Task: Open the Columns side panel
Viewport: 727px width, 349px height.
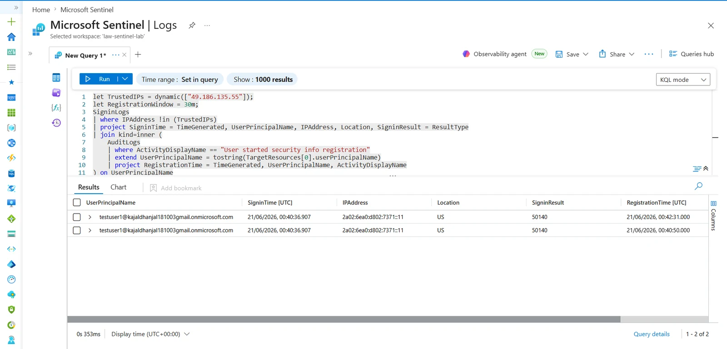Action: tap(713, 215)
